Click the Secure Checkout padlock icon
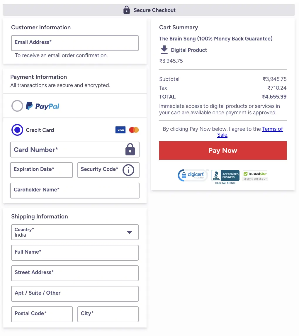This screenshot has width=299, height=336. 126,10
